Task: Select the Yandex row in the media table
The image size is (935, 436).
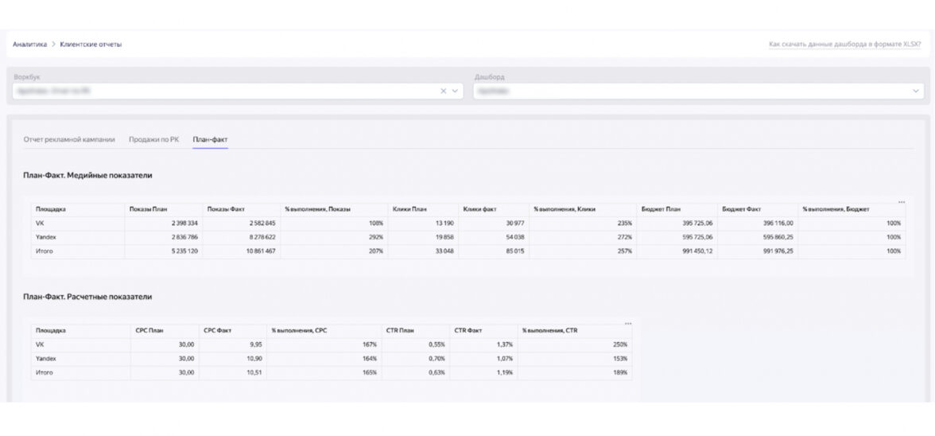Action: click(x=45, y=237)
